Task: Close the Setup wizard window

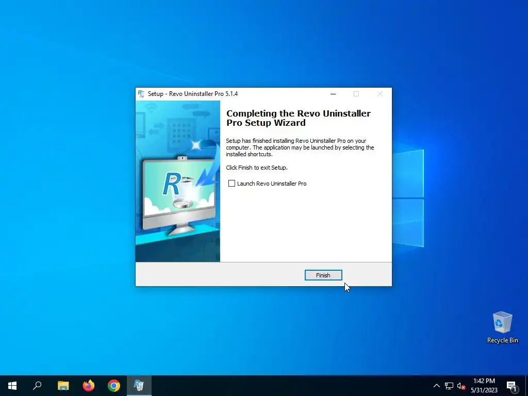Action: click(x=380, y=94)
